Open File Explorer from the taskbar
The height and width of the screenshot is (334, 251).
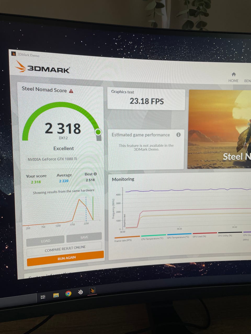pyautogui.click(x=56, y=295)
